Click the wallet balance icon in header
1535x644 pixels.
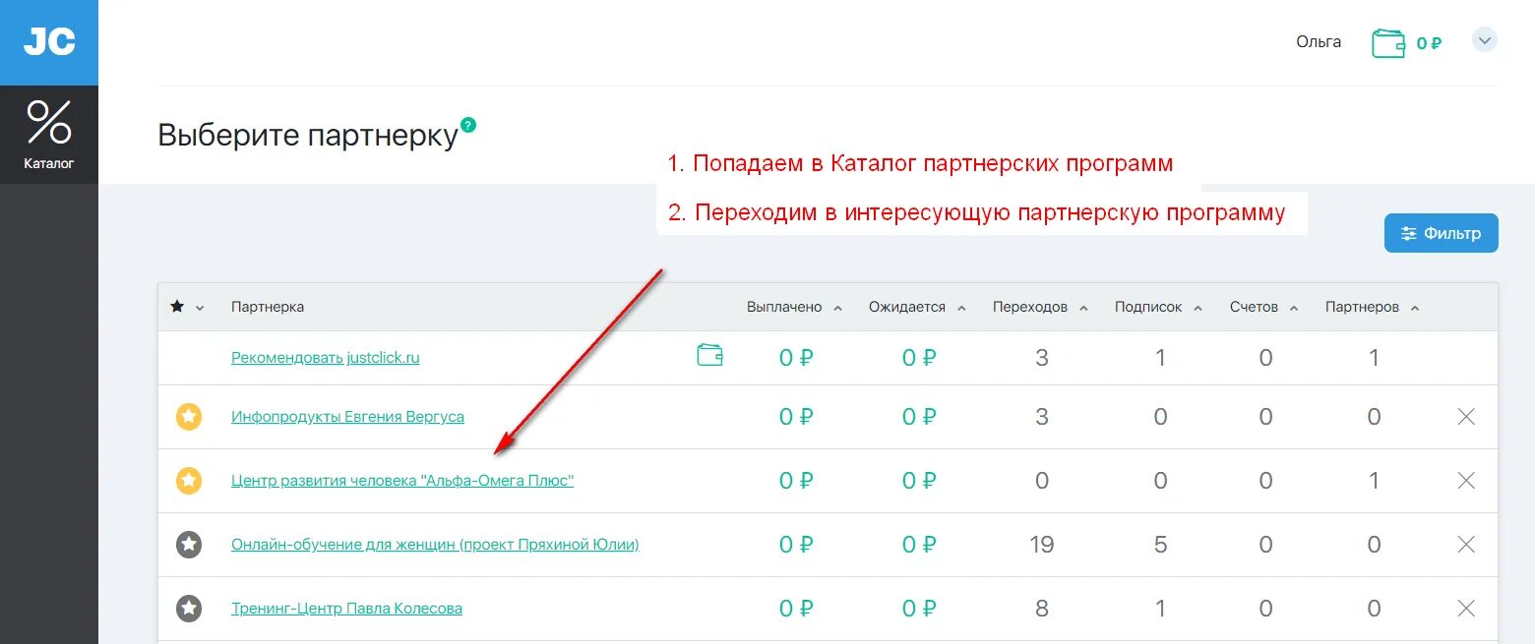[1388, 42]
